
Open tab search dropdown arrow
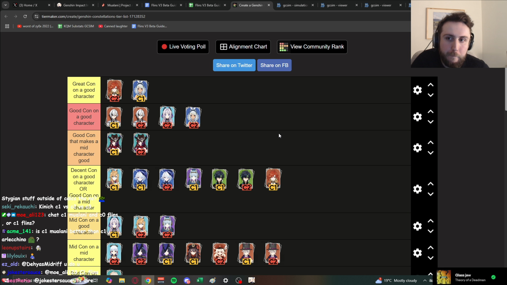5,5
